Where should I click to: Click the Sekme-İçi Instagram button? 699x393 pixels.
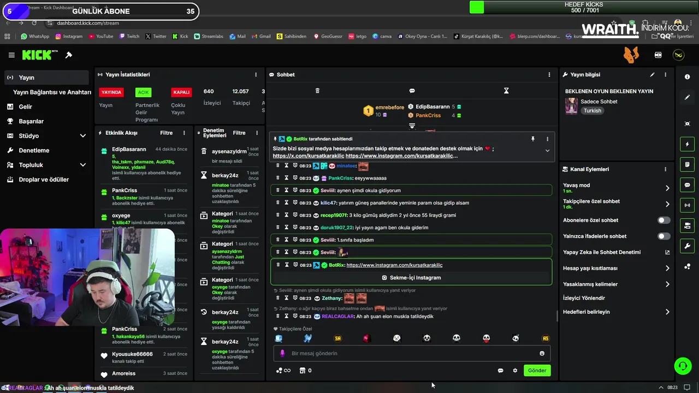(411, 278)
